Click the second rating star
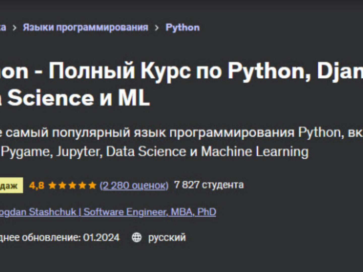Screen dimensions: 363x272 click(x=62, y=186)
